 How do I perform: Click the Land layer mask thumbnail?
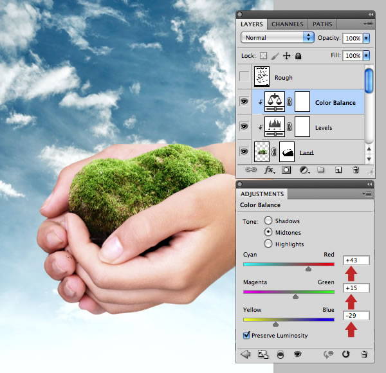click(287, 152)
